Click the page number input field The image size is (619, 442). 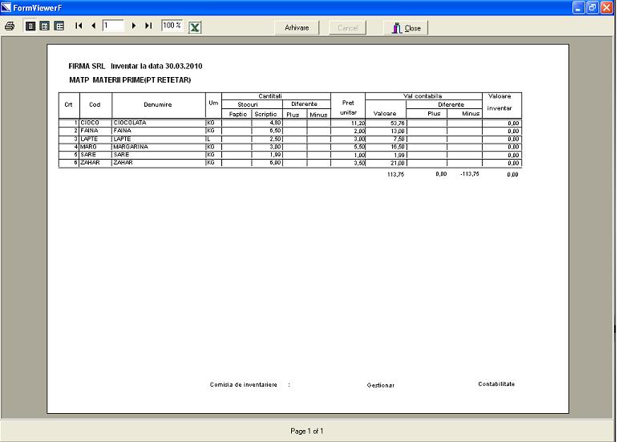[x=113, y=26]
